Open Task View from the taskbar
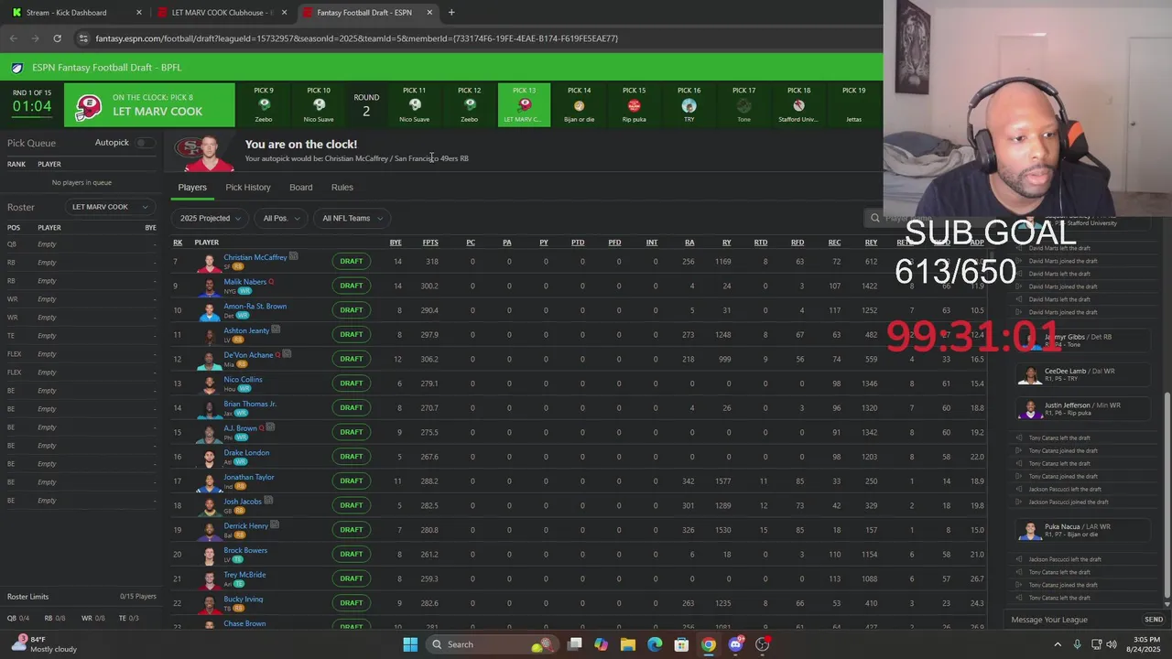Image resolution: width=1172 pixels, height=659 pixels. pos(574,644)
